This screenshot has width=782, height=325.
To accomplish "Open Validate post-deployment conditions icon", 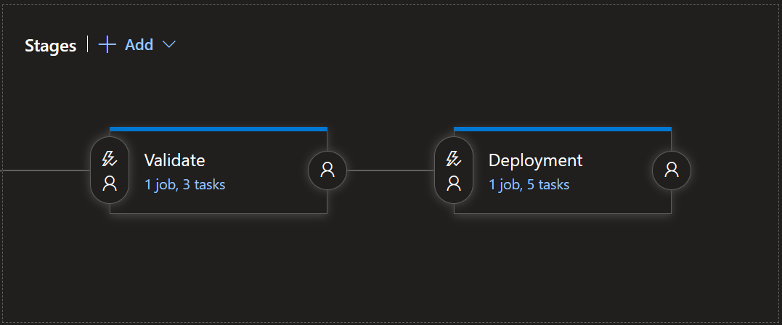I will [x=327, y=170].
